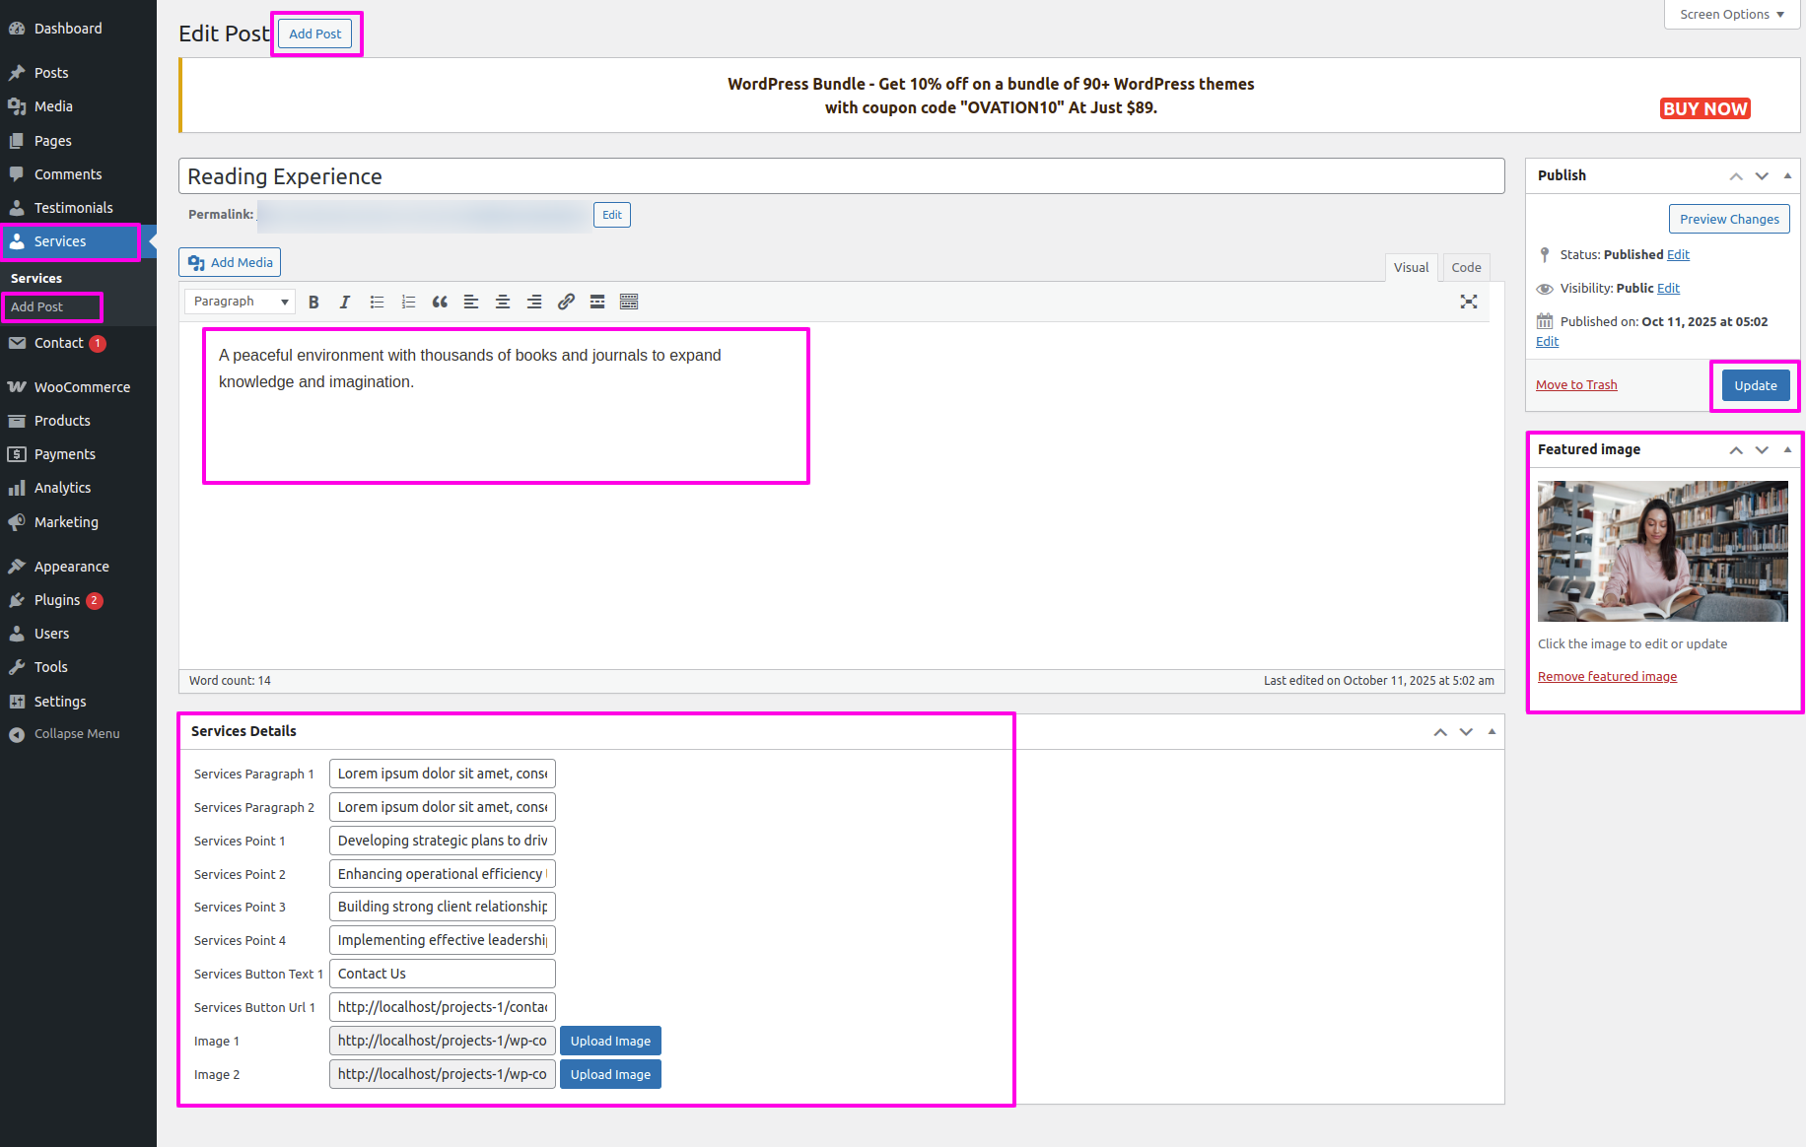Click the Update button
The width and height of the screenshot is (1806, 1147).
coord(1755,386)
